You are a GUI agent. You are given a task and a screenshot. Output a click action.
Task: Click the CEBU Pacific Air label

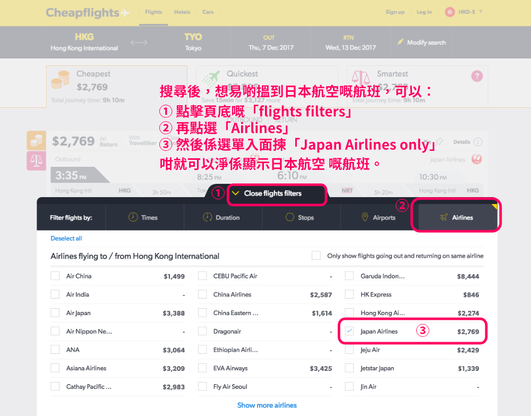click(235, 276)
